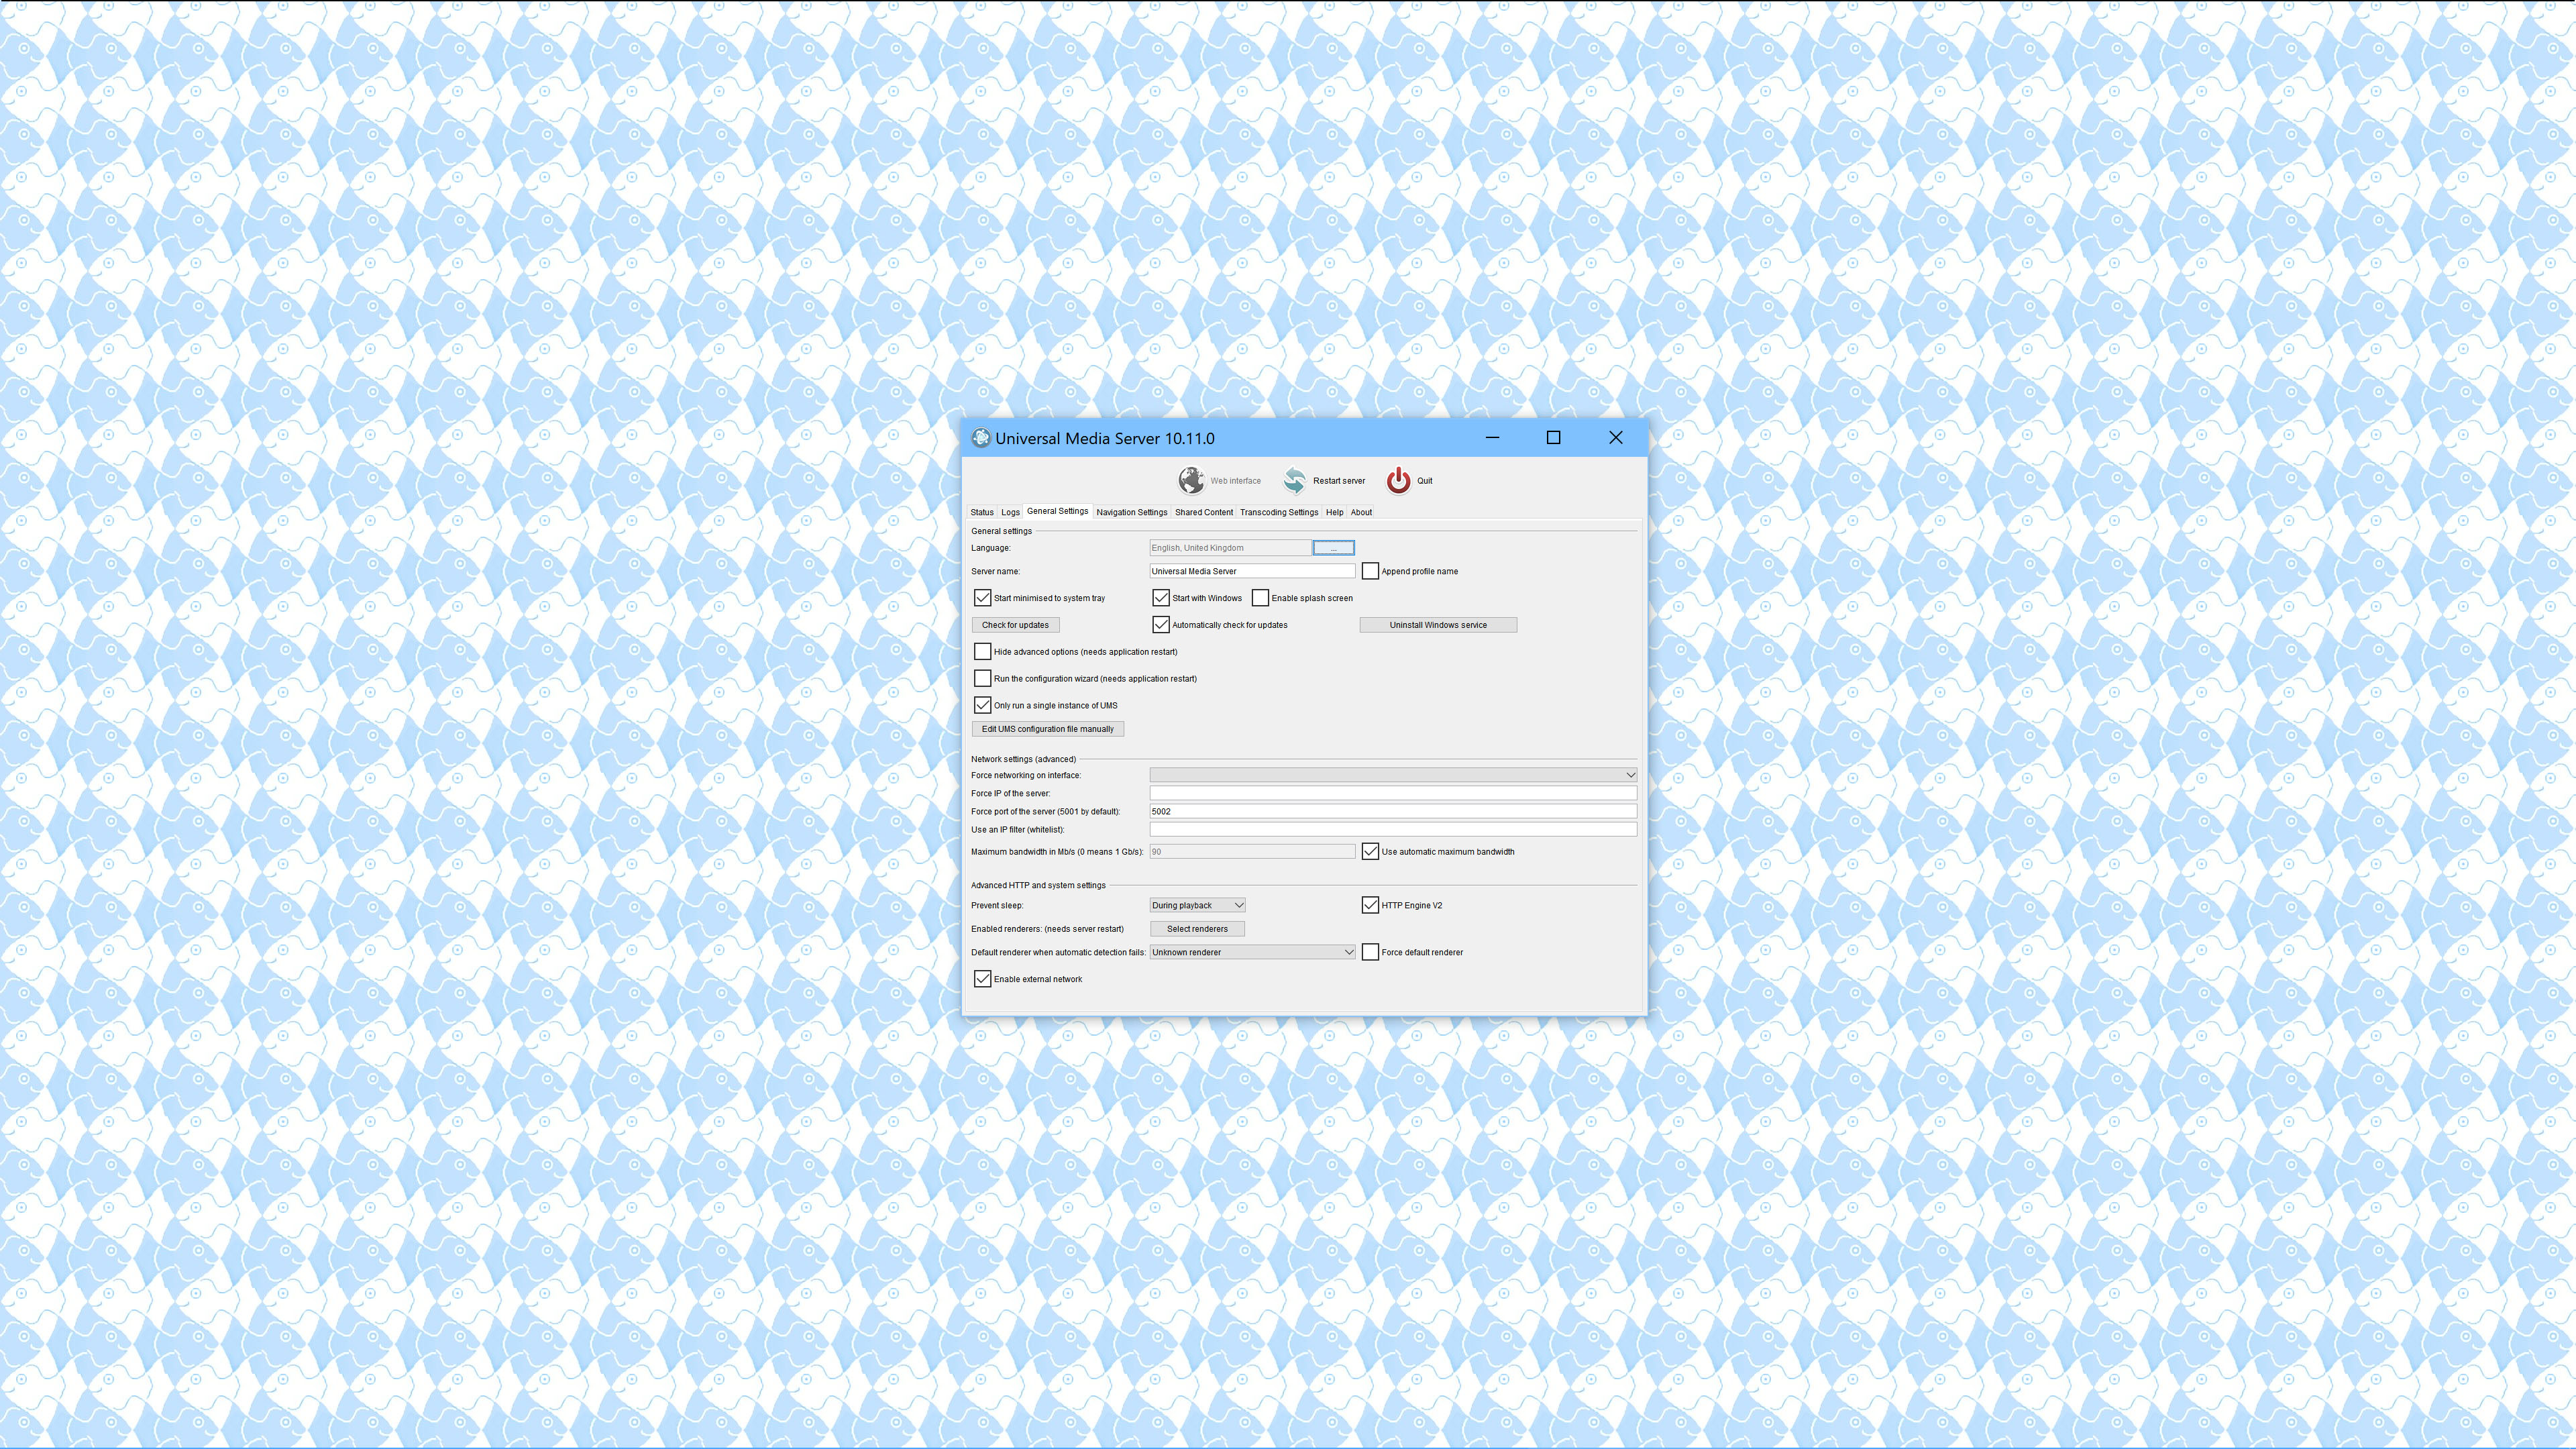Open the Transcoding Settings tab
2576x1449 pixels.
point(1278,512)
